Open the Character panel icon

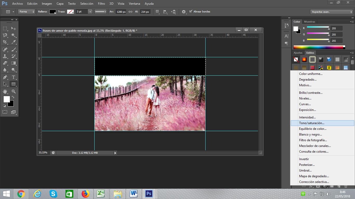coord(286,36)
